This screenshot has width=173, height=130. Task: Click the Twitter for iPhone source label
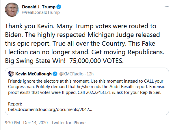68,123
